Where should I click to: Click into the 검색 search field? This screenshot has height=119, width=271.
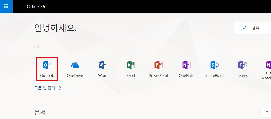coord(253,28)
